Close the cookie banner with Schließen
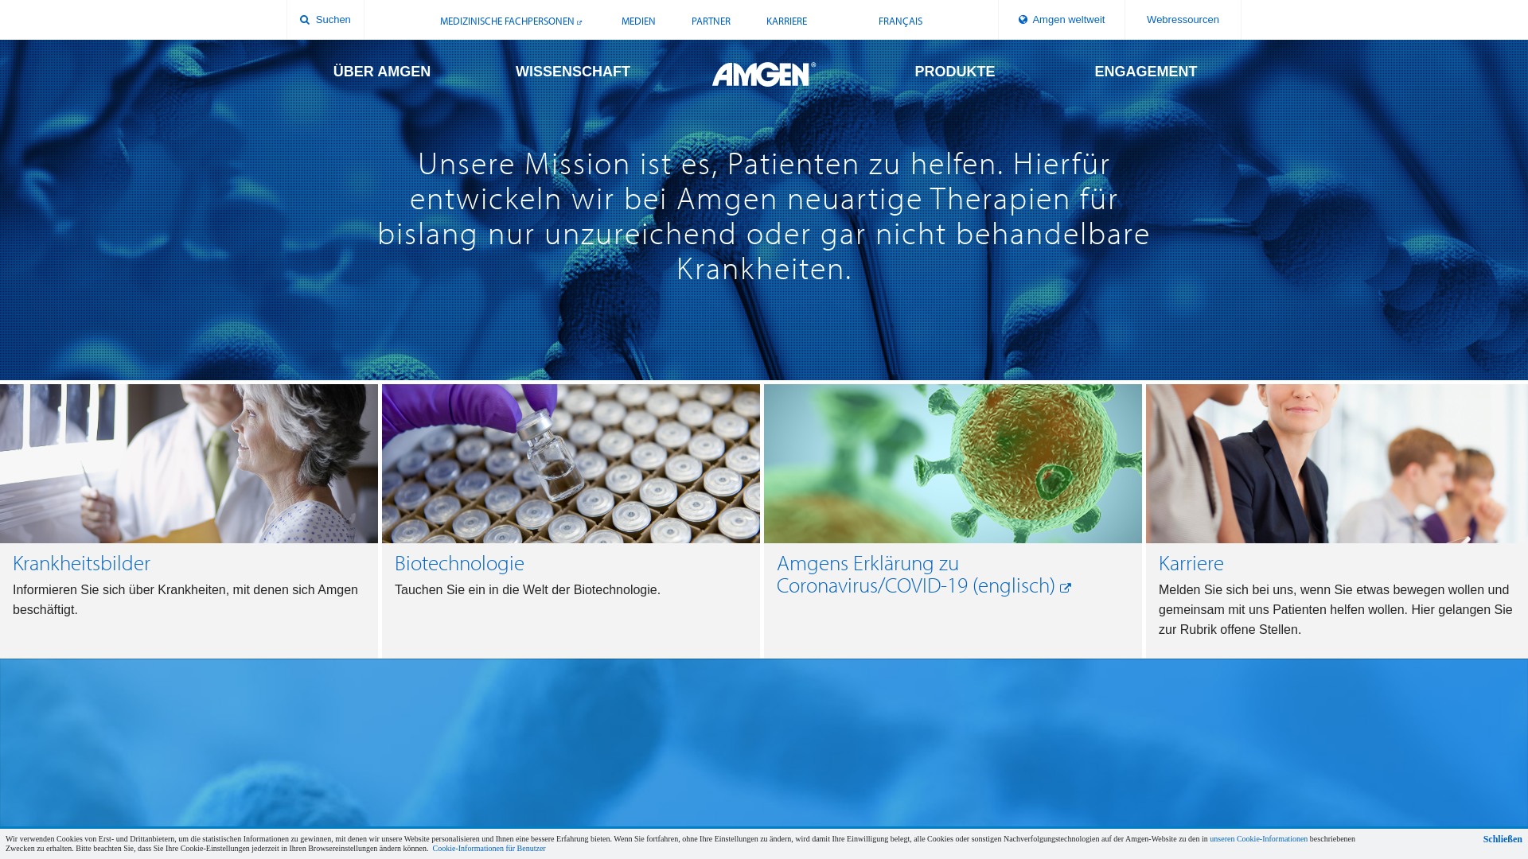Screen dimensions: 1528x859 pos(1503,839)
